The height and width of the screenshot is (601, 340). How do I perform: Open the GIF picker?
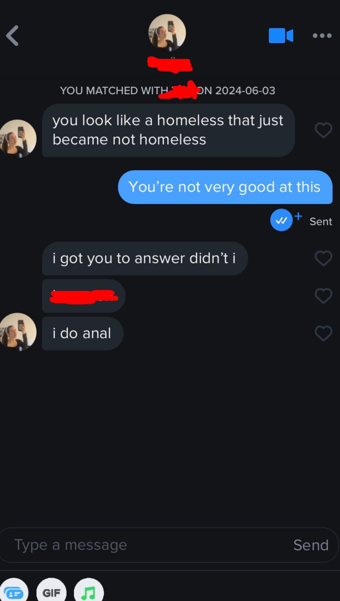(51, 592)
